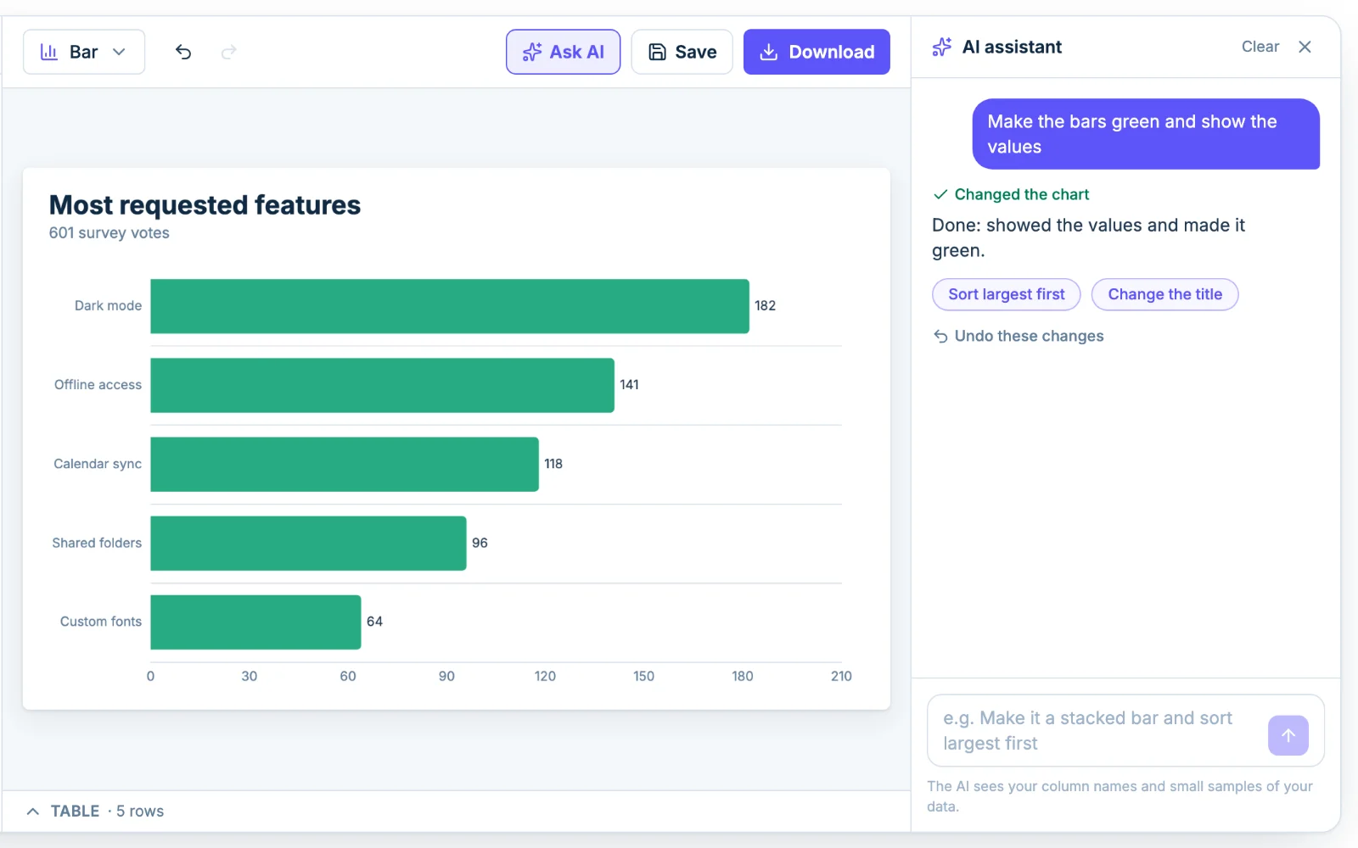Click the Dark mode axis label
1358x848 pixels.
pyautogui.click(x=108, y=305)
